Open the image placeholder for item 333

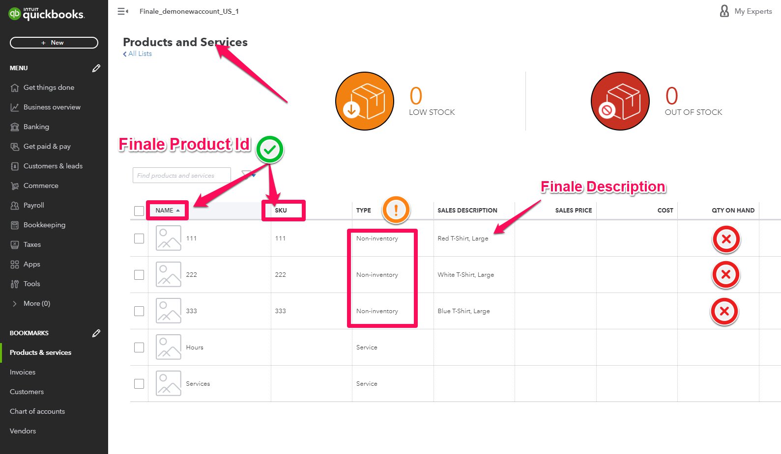(169, 311)
